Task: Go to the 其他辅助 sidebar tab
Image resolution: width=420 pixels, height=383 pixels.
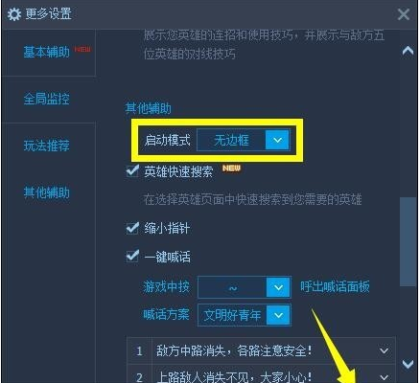Action: point(47,192)
